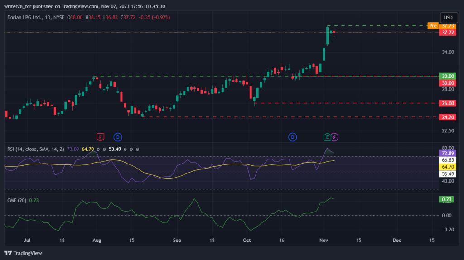Select the 26.00 support level label
This screenshot has width=464, height=260.
[447, 103]
